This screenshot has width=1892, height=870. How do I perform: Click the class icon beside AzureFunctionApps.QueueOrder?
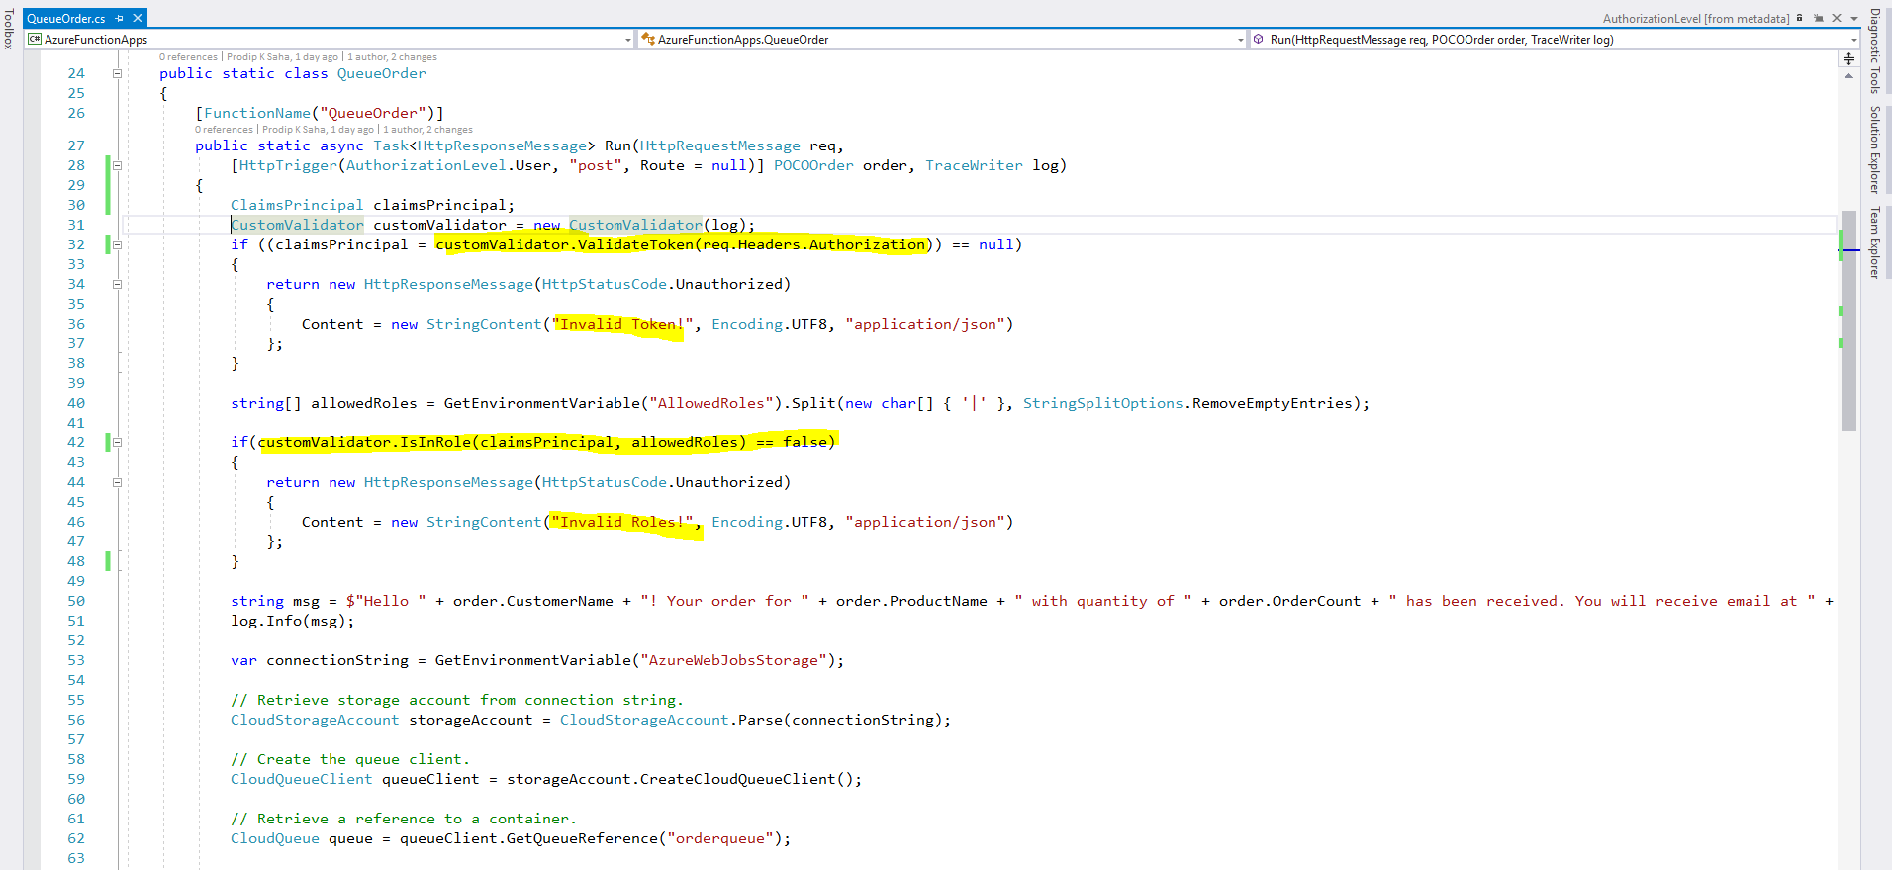[648, 40]
